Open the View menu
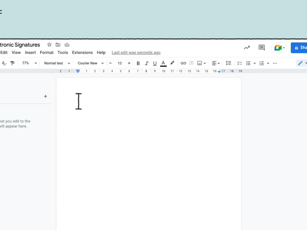Viewport: 307px width, 230px height. (x=16, y=53)
